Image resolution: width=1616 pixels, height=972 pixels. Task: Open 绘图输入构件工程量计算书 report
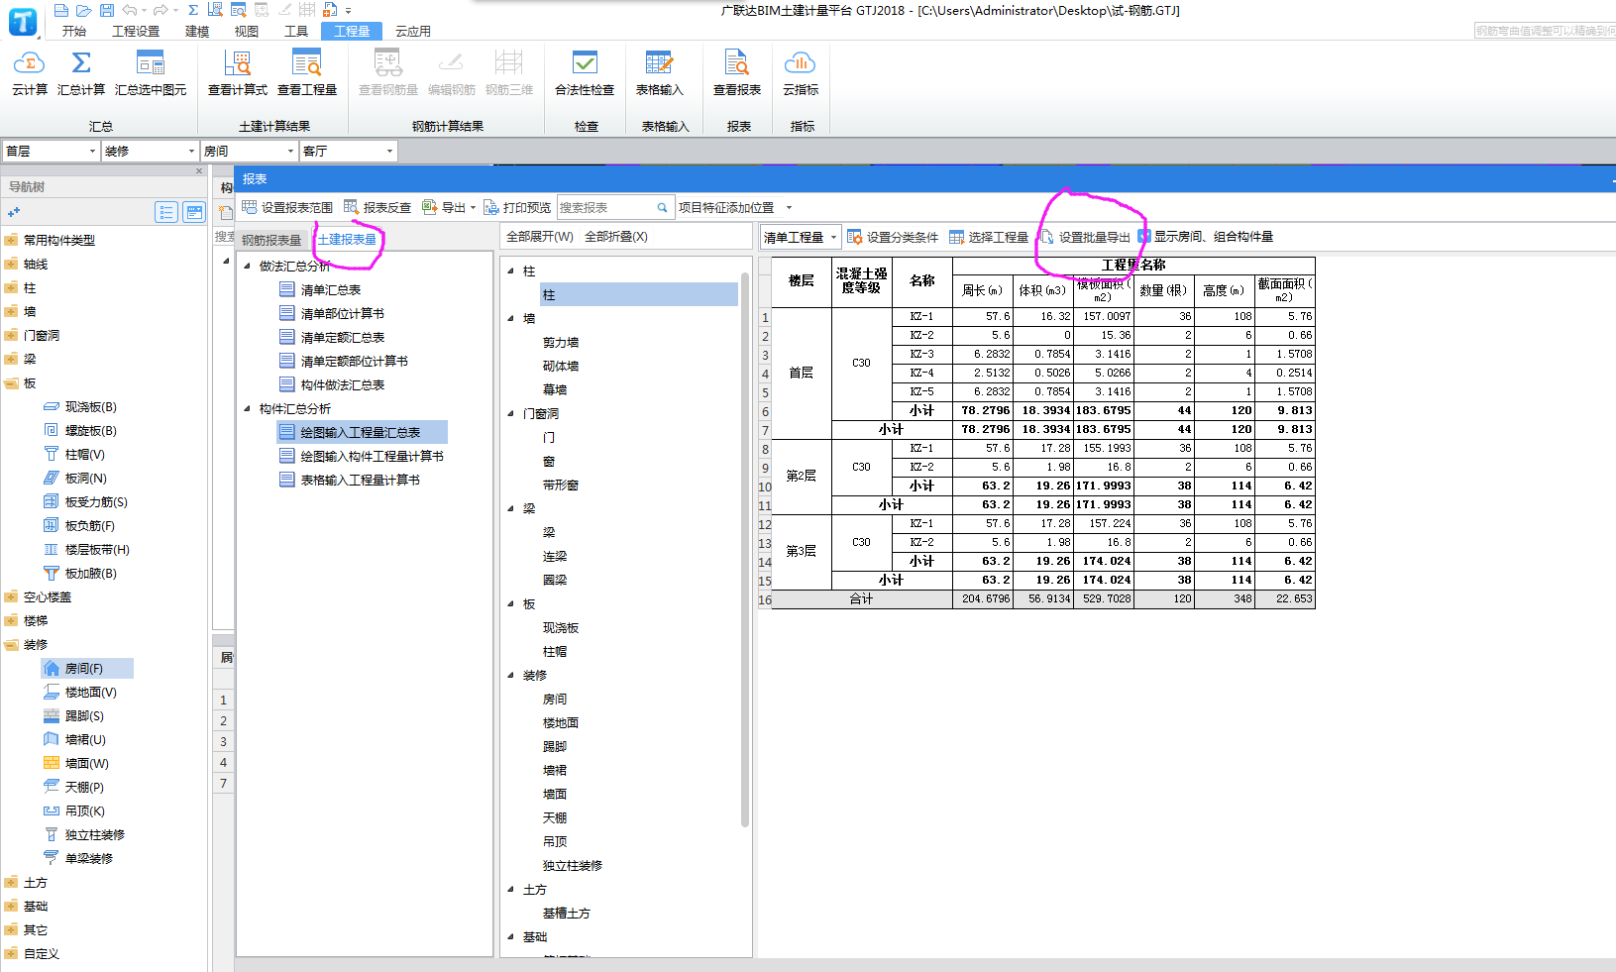point(373,457)
